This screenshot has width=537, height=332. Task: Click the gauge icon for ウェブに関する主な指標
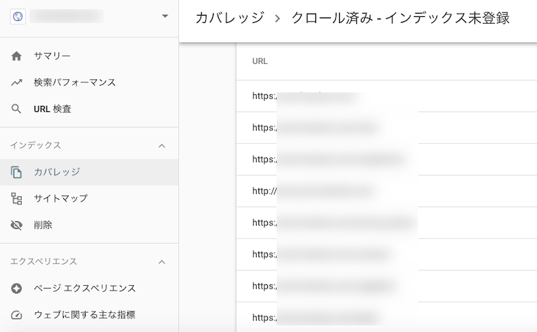tap(16, 315)
